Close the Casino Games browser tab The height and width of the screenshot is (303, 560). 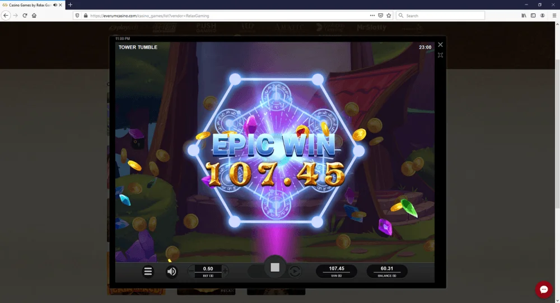(60, 5)
